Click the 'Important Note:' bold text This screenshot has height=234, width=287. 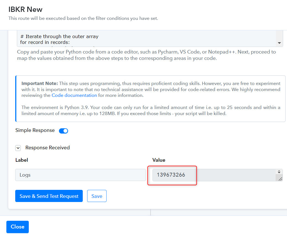point(40,83)
